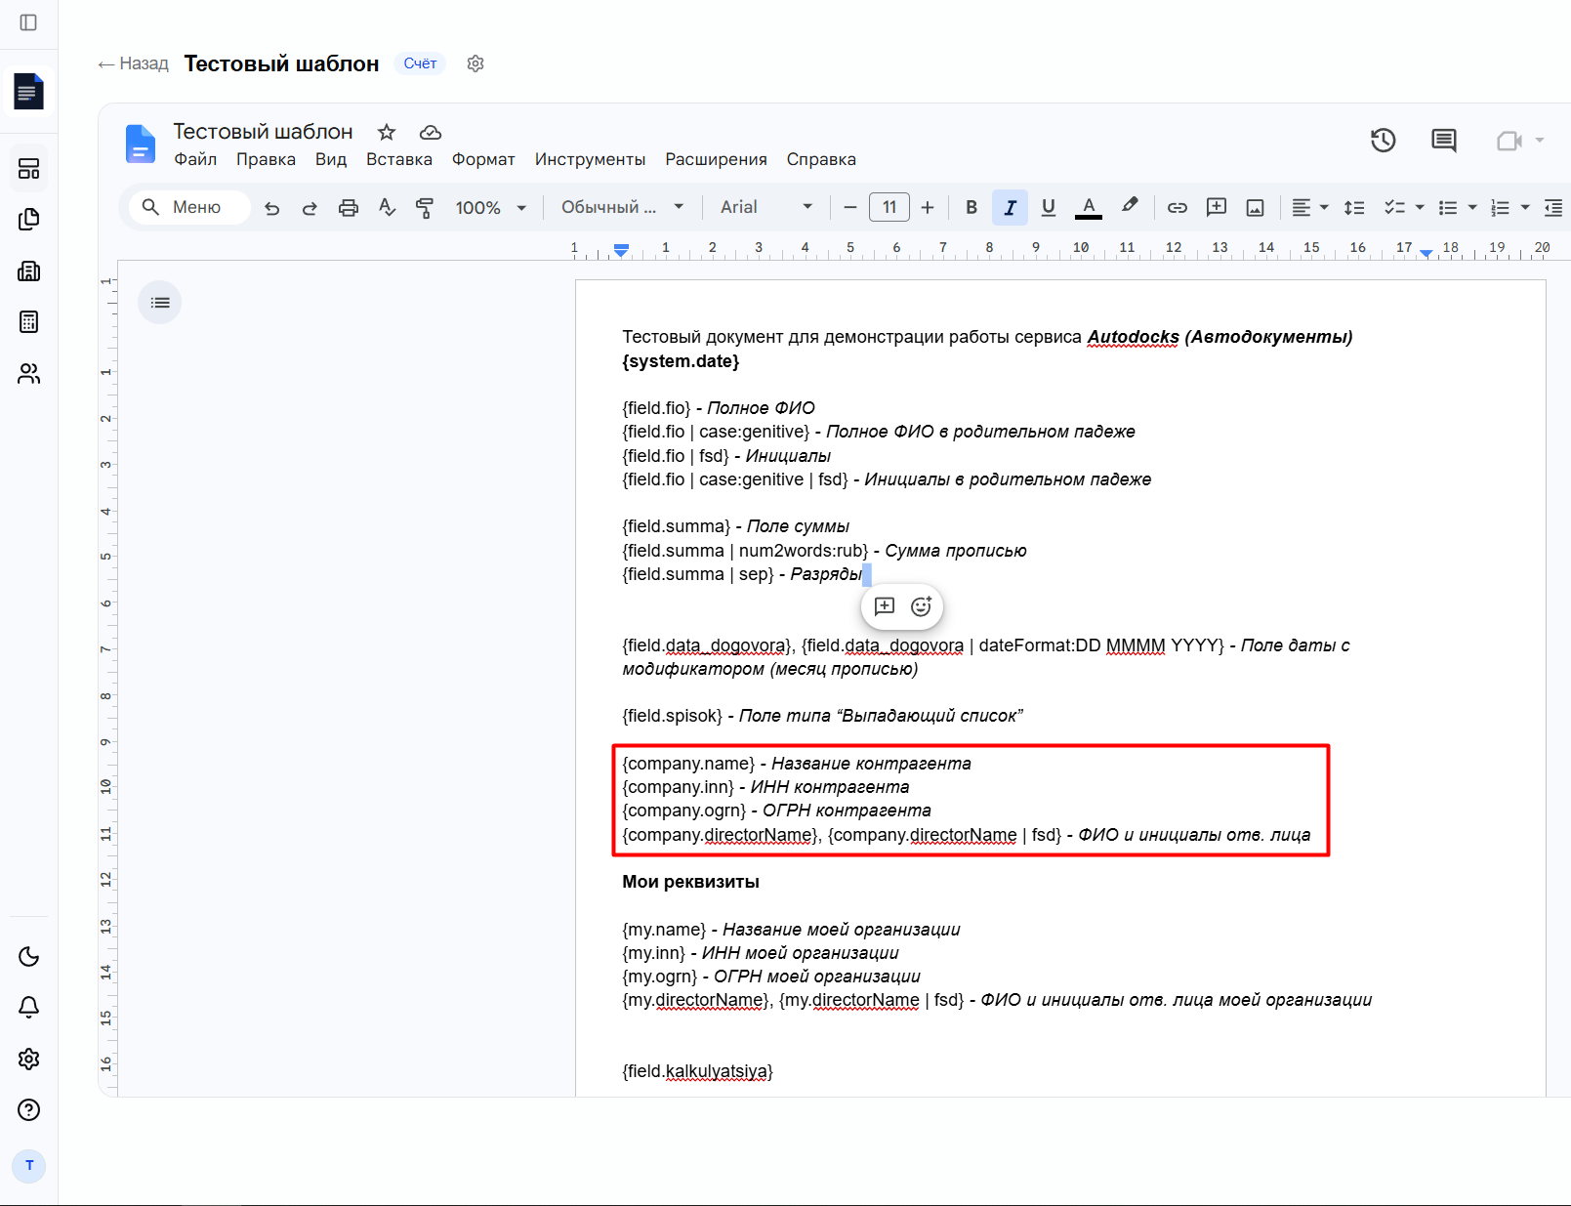
Task: Add comment from floating bubble
Action: click(x=885, y=606)
